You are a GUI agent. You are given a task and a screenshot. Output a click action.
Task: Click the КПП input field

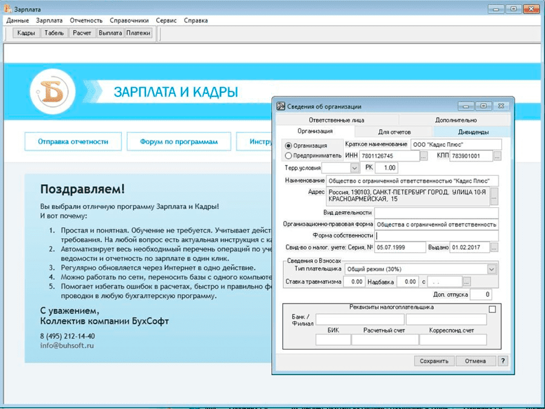tap(471, 156)
